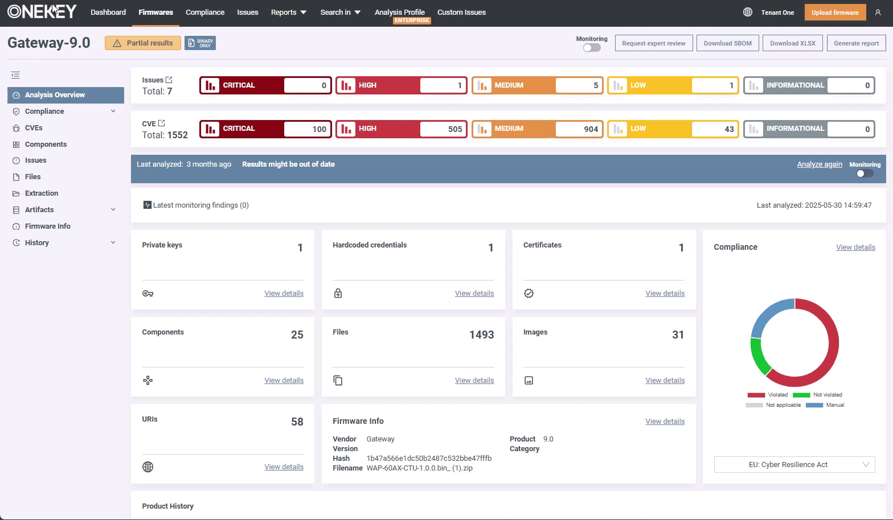Open the Reports dropdown menu
This screenshot has height=520, width=893.
(x=288, y=13)
